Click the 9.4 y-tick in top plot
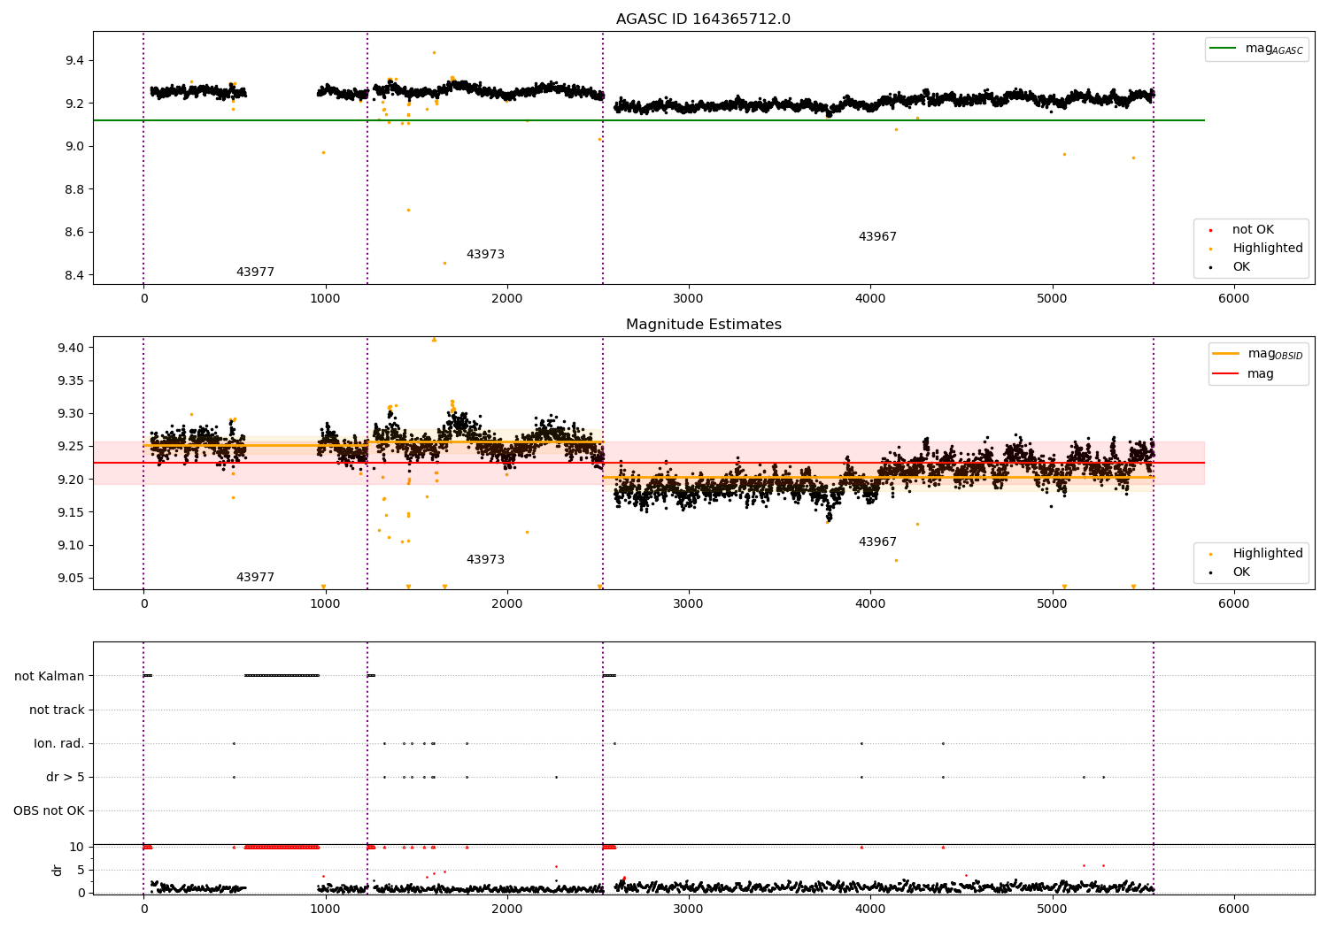 pyautogui.click(x=74, y=61)
